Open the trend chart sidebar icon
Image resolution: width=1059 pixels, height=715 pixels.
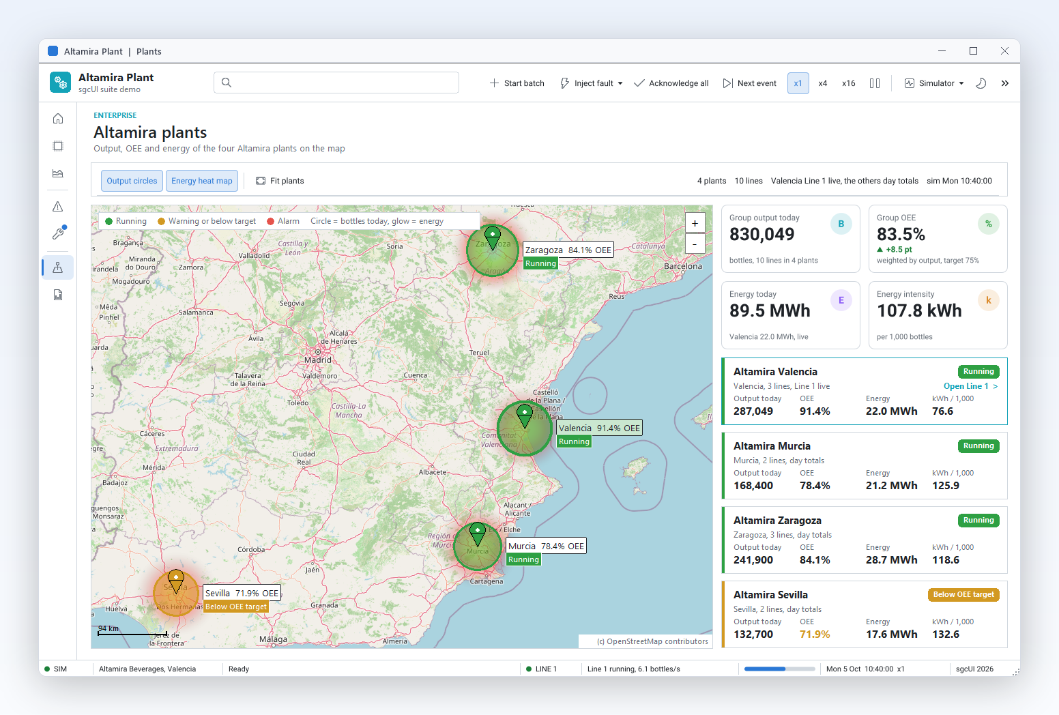click(x=58, y=173)
